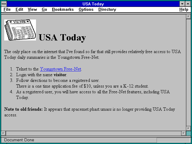Open the File menu
192x144 pixels.
coord(7,10)
